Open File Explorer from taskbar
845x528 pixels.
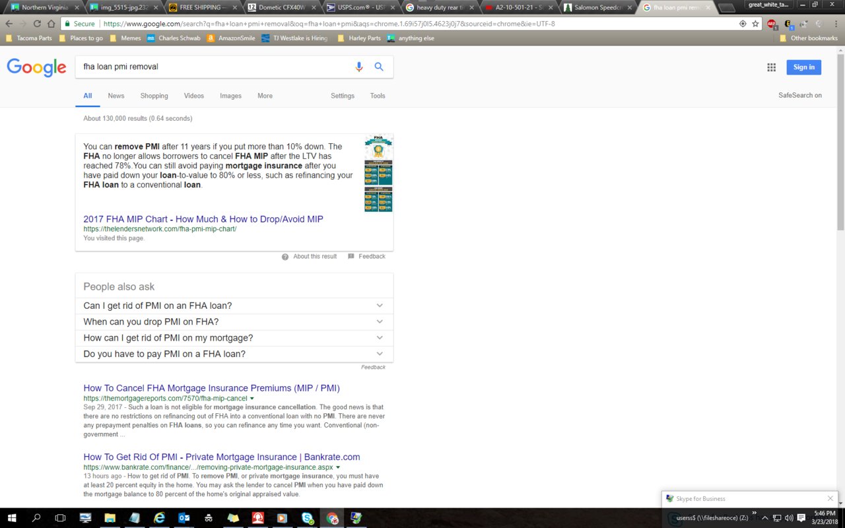(x=110, y=518)
